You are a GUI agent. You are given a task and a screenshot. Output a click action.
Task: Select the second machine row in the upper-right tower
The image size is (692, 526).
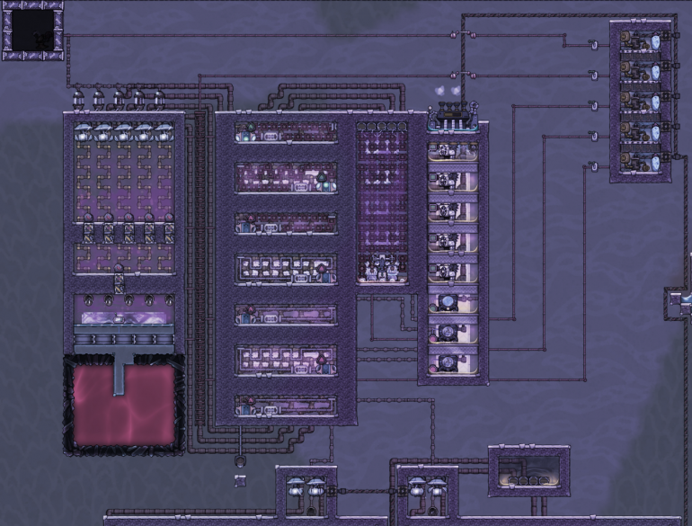(643, 71)
